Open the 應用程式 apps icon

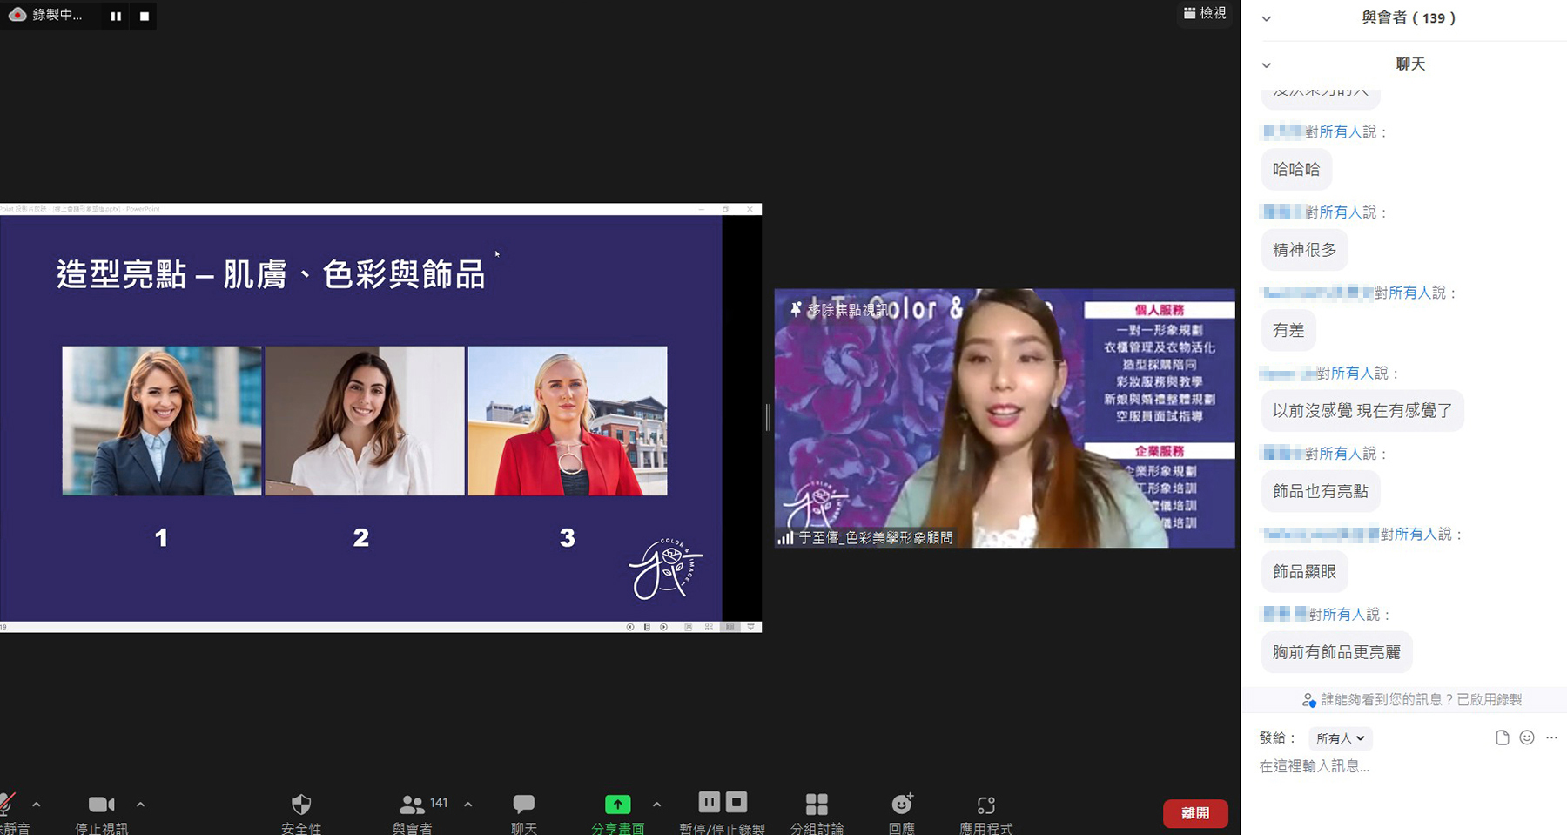tap(985, 805)
